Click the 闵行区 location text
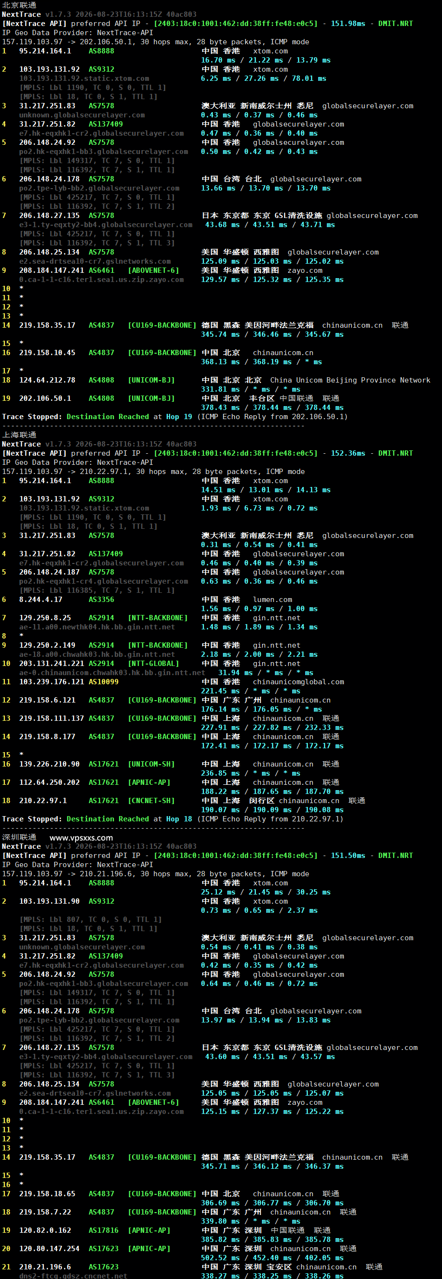442x1279 pixels. pos(262,801)
